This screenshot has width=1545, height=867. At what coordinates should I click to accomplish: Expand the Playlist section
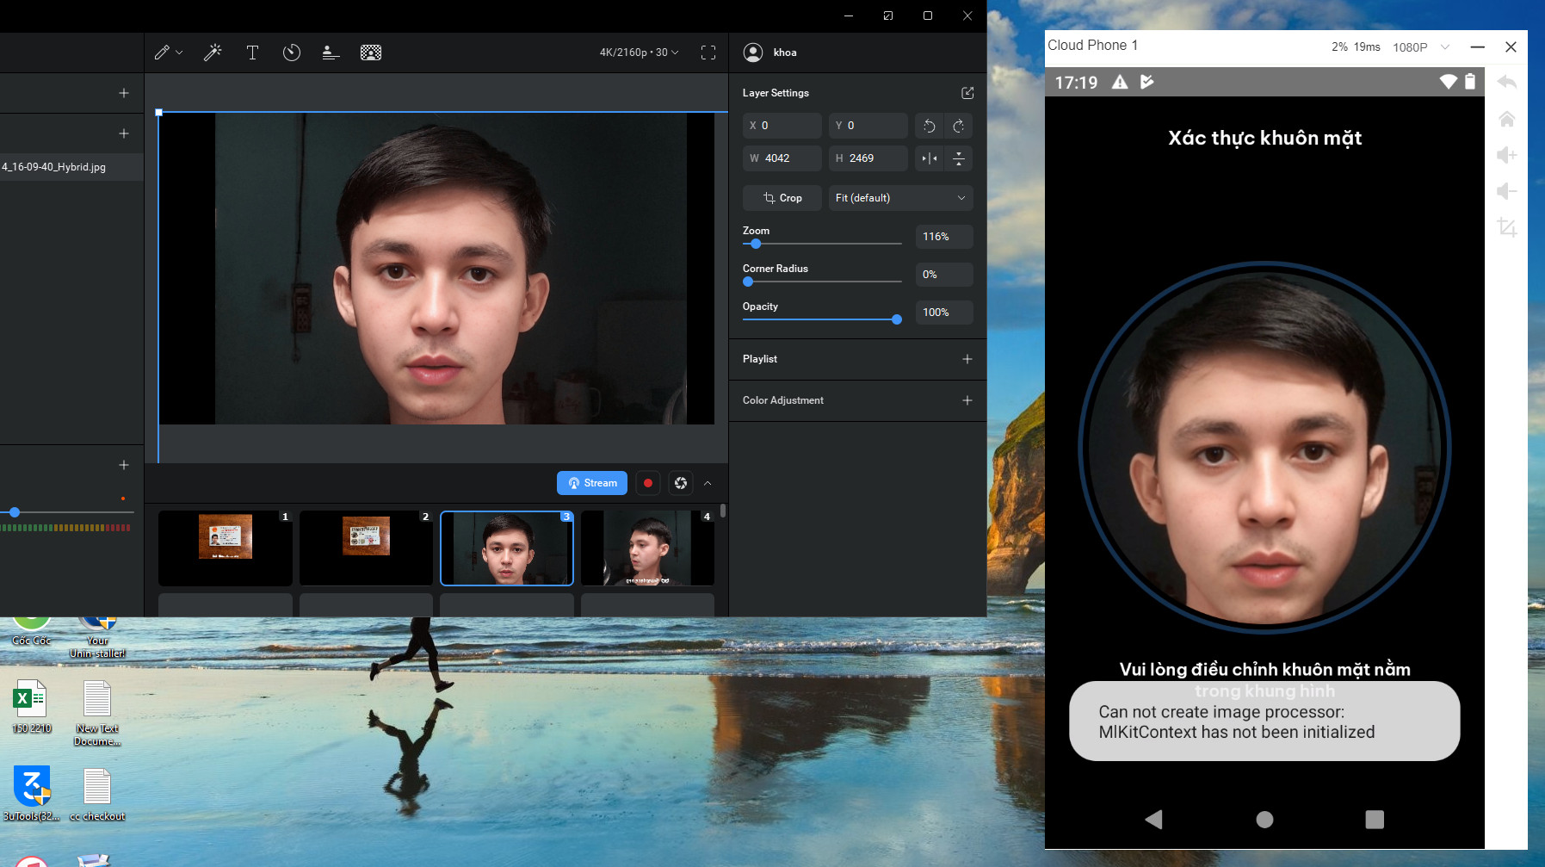(x=967, y=359)
